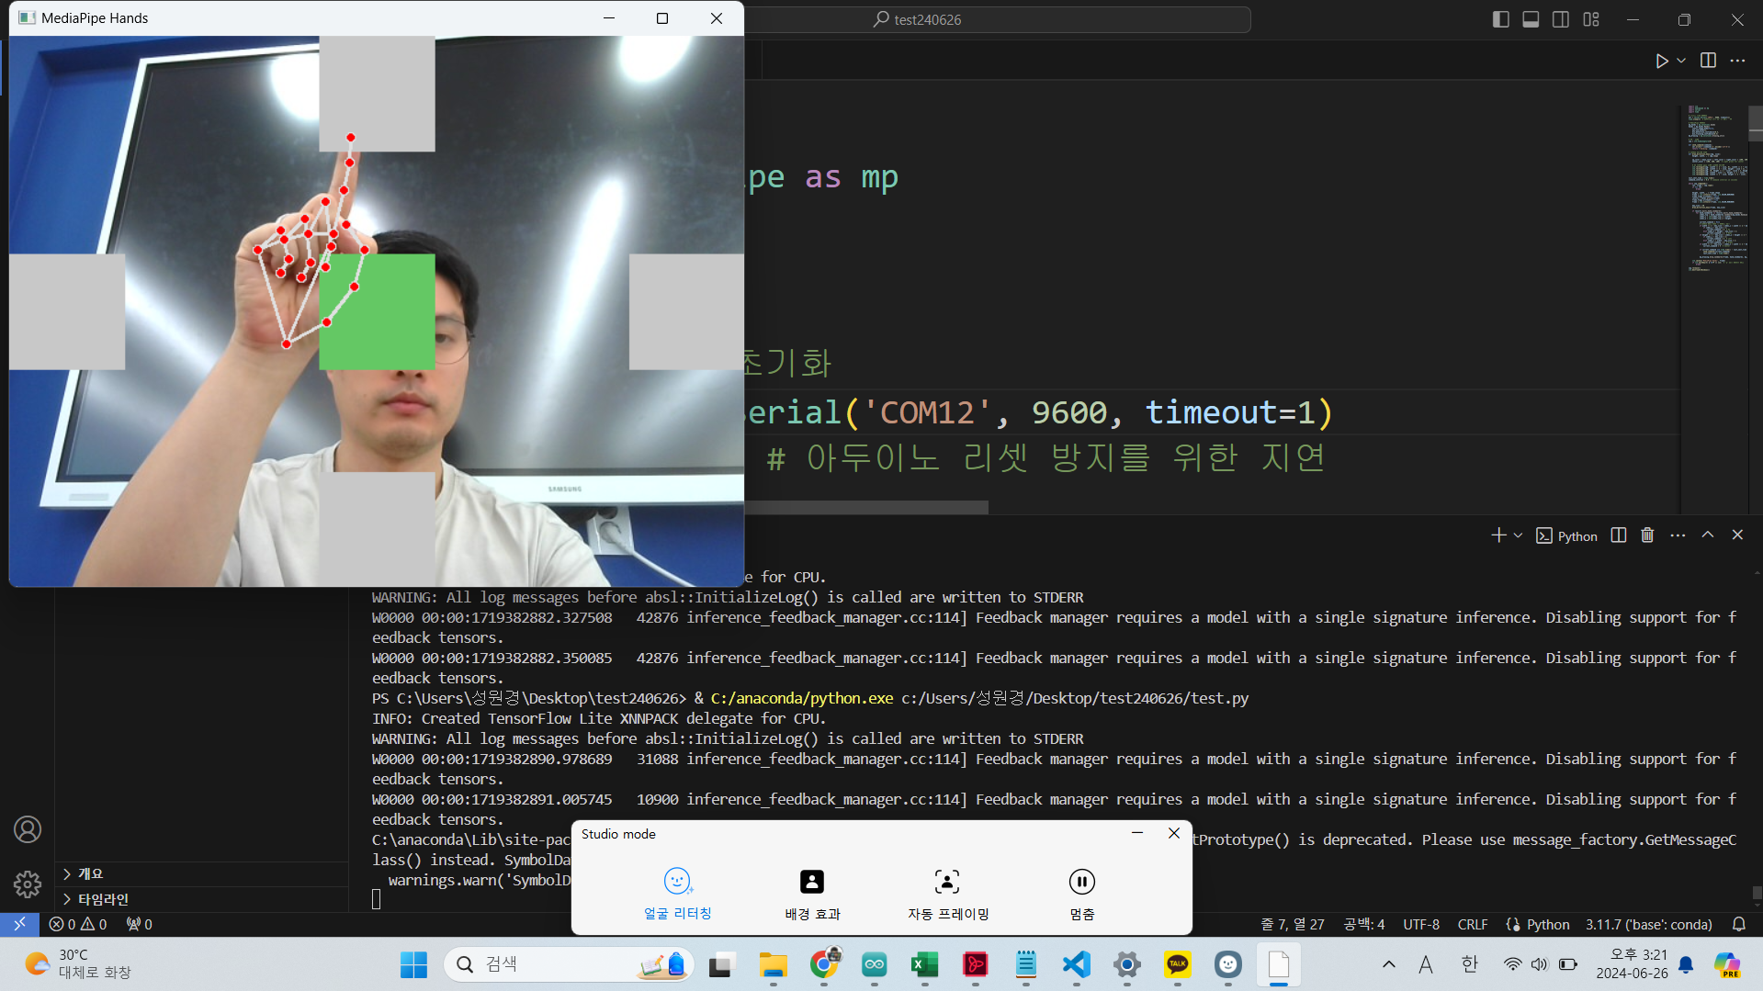Change the file encoding UTF-8
The width and height of the screenshot is (1763, 991).
click(1421, 924)
